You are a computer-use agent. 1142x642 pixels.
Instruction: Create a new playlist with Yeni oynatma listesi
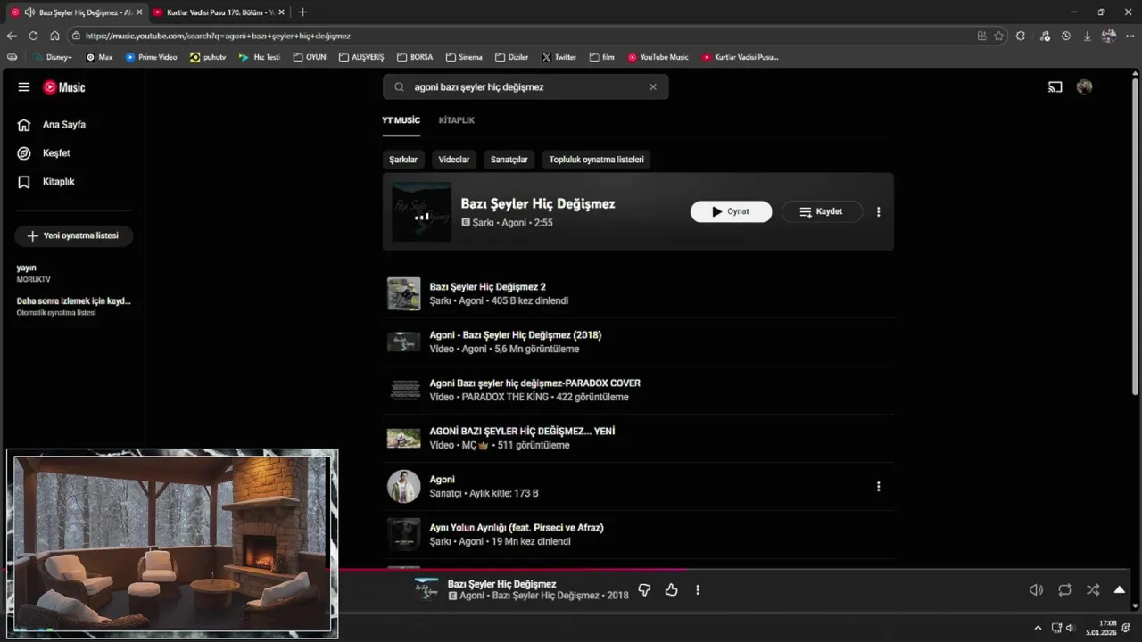coord(73,236)
